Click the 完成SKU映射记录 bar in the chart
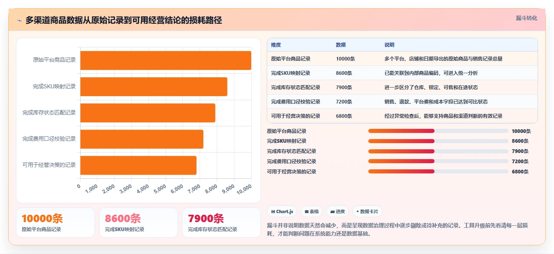 (x=154, y=87)
